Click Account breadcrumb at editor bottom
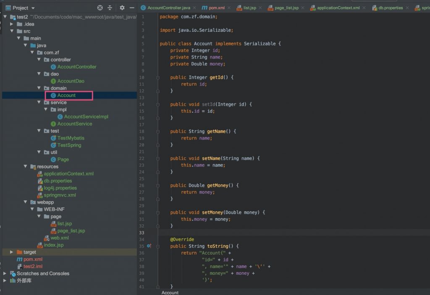 tap(170, 292)
